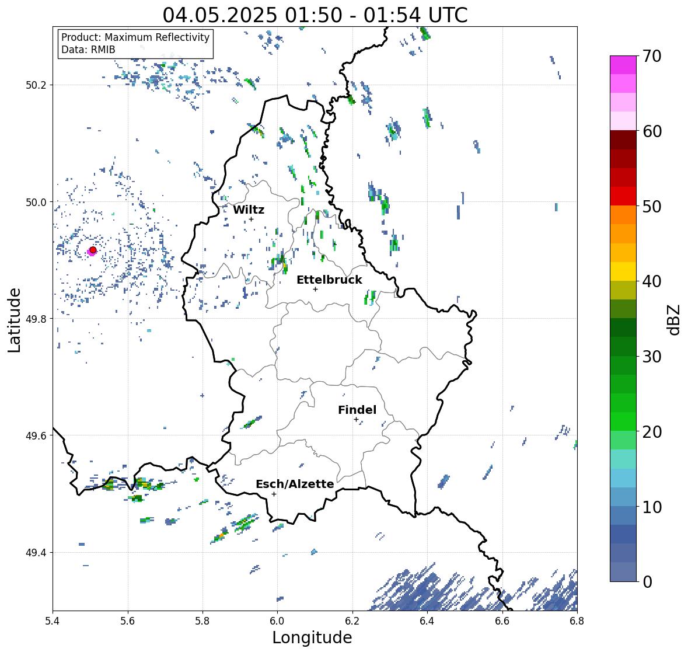Click the 10 tick on the colorbar
The image size is (688, 652).
point(651,507)
